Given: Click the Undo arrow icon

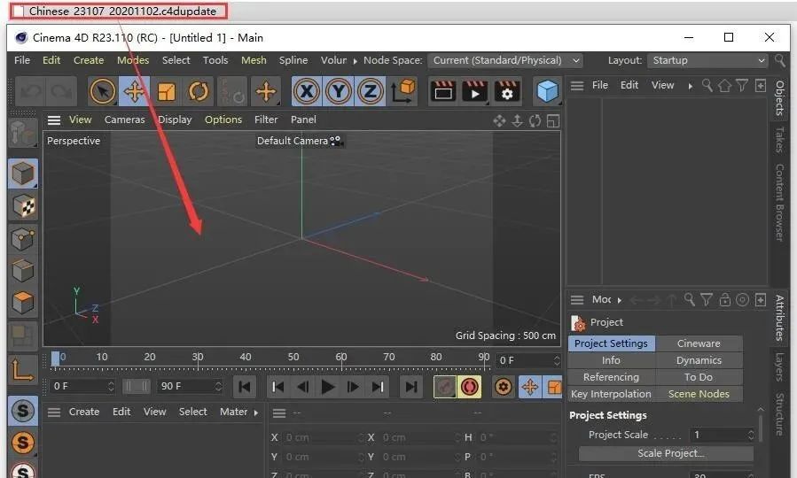Looking at the screenshot, I should (31, 92).
